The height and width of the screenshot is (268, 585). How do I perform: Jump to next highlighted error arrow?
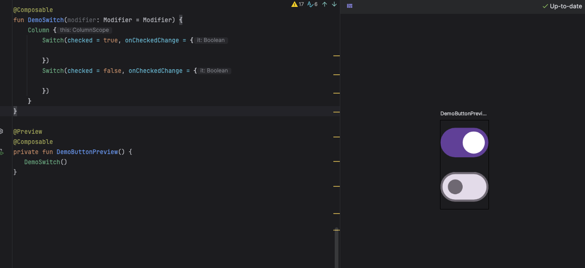(334, 5)
